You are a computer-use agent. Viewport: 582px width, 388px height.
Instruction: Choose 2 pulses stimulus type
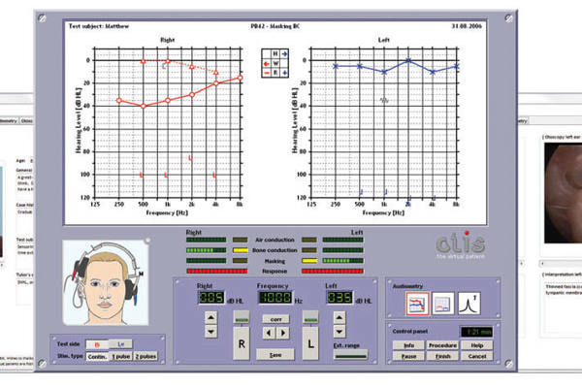coord(145,356)
